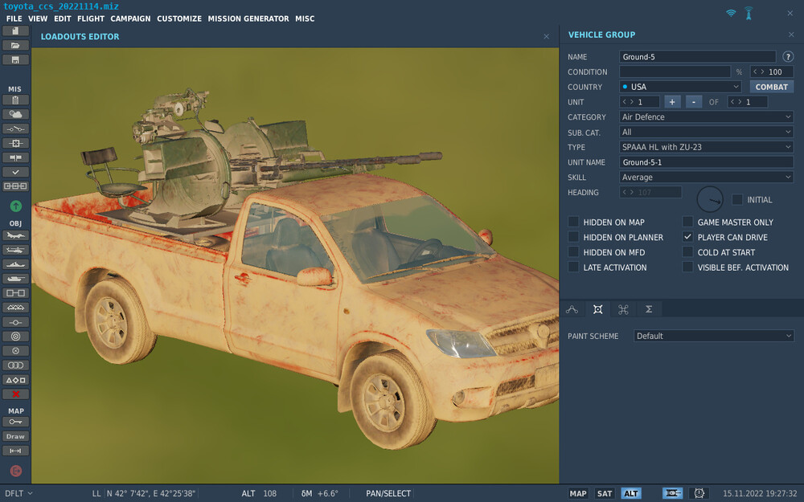Open the Summary sigma tab

point(648,309)
